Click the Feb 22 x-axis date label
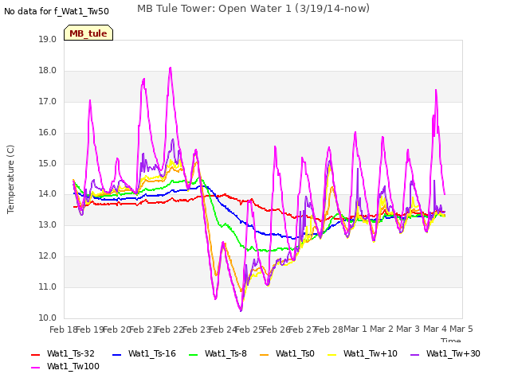Image resolution: width=510 pixels, height=382 pixels. click(x=169, y=329)
